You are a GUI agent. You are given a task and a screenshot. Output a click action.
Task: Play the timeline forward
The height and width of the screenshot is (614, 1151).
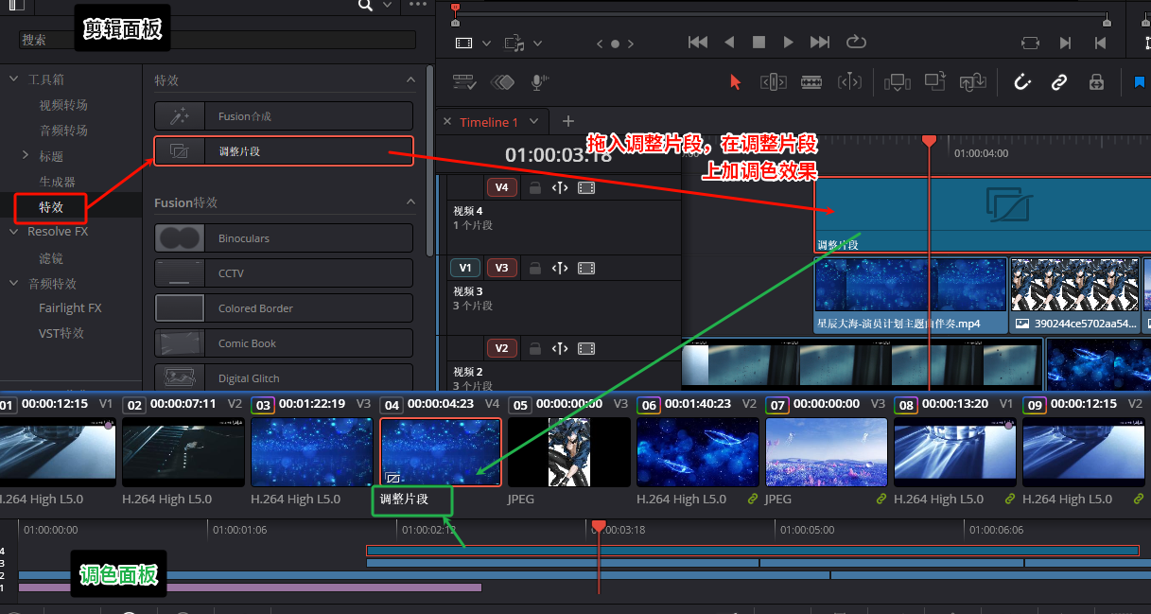788,43
